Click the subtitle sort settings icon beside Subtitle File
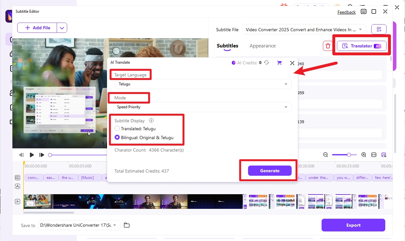The height and width of the screenshot is (241, 405). coord(379,29)
